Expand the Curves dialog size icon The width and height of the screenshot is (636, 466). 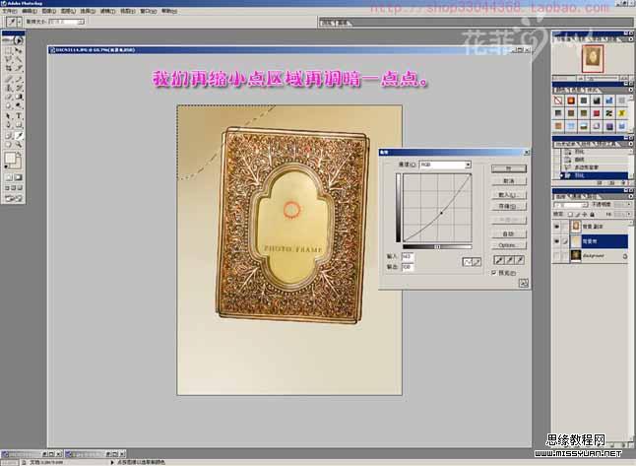pos(523,284)
